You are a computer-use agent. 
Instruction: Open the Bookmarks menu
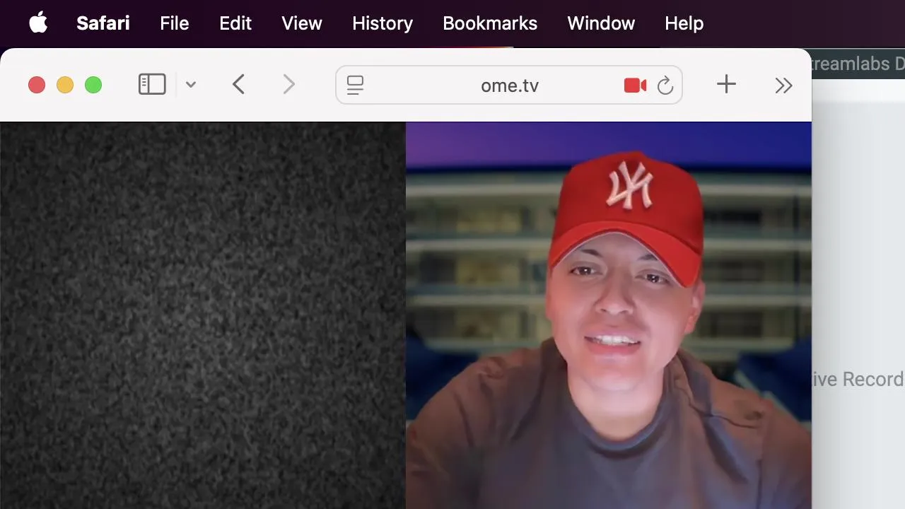click(490, 23)
